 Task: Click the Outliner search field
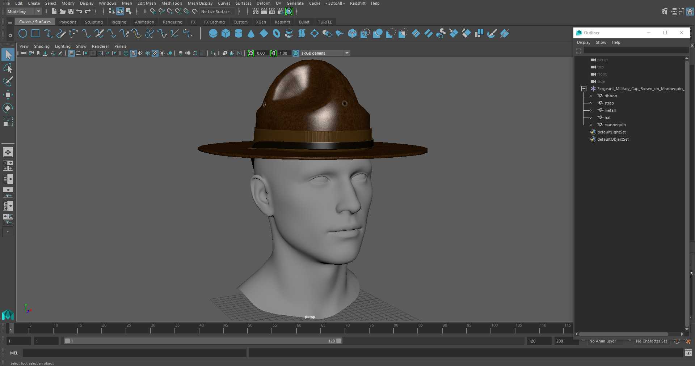pyautogui.click(x=636, y=50)
